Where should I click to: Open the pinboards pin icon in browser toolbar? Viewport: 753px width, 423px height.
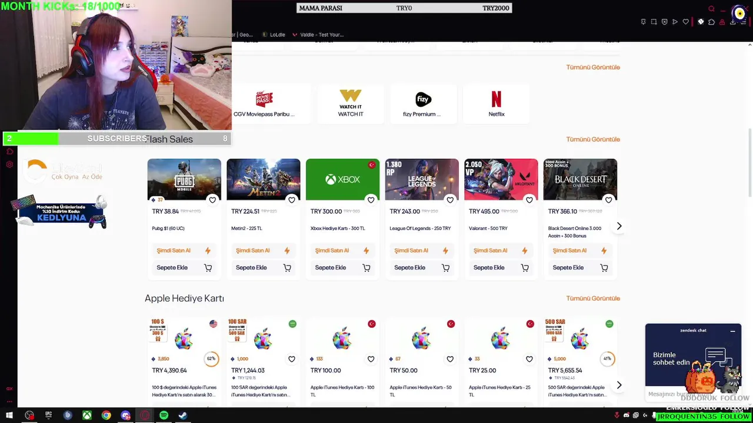643,22
